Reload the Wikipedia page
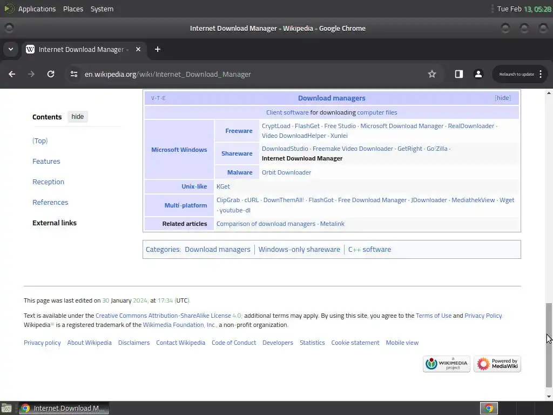Image resolution: width=553 pixels, height=415 pixels. [51, 74]
